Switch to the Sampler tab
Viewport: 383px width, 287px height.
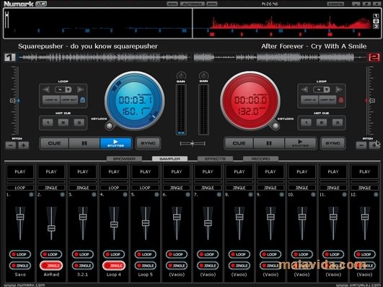point(170,159)
